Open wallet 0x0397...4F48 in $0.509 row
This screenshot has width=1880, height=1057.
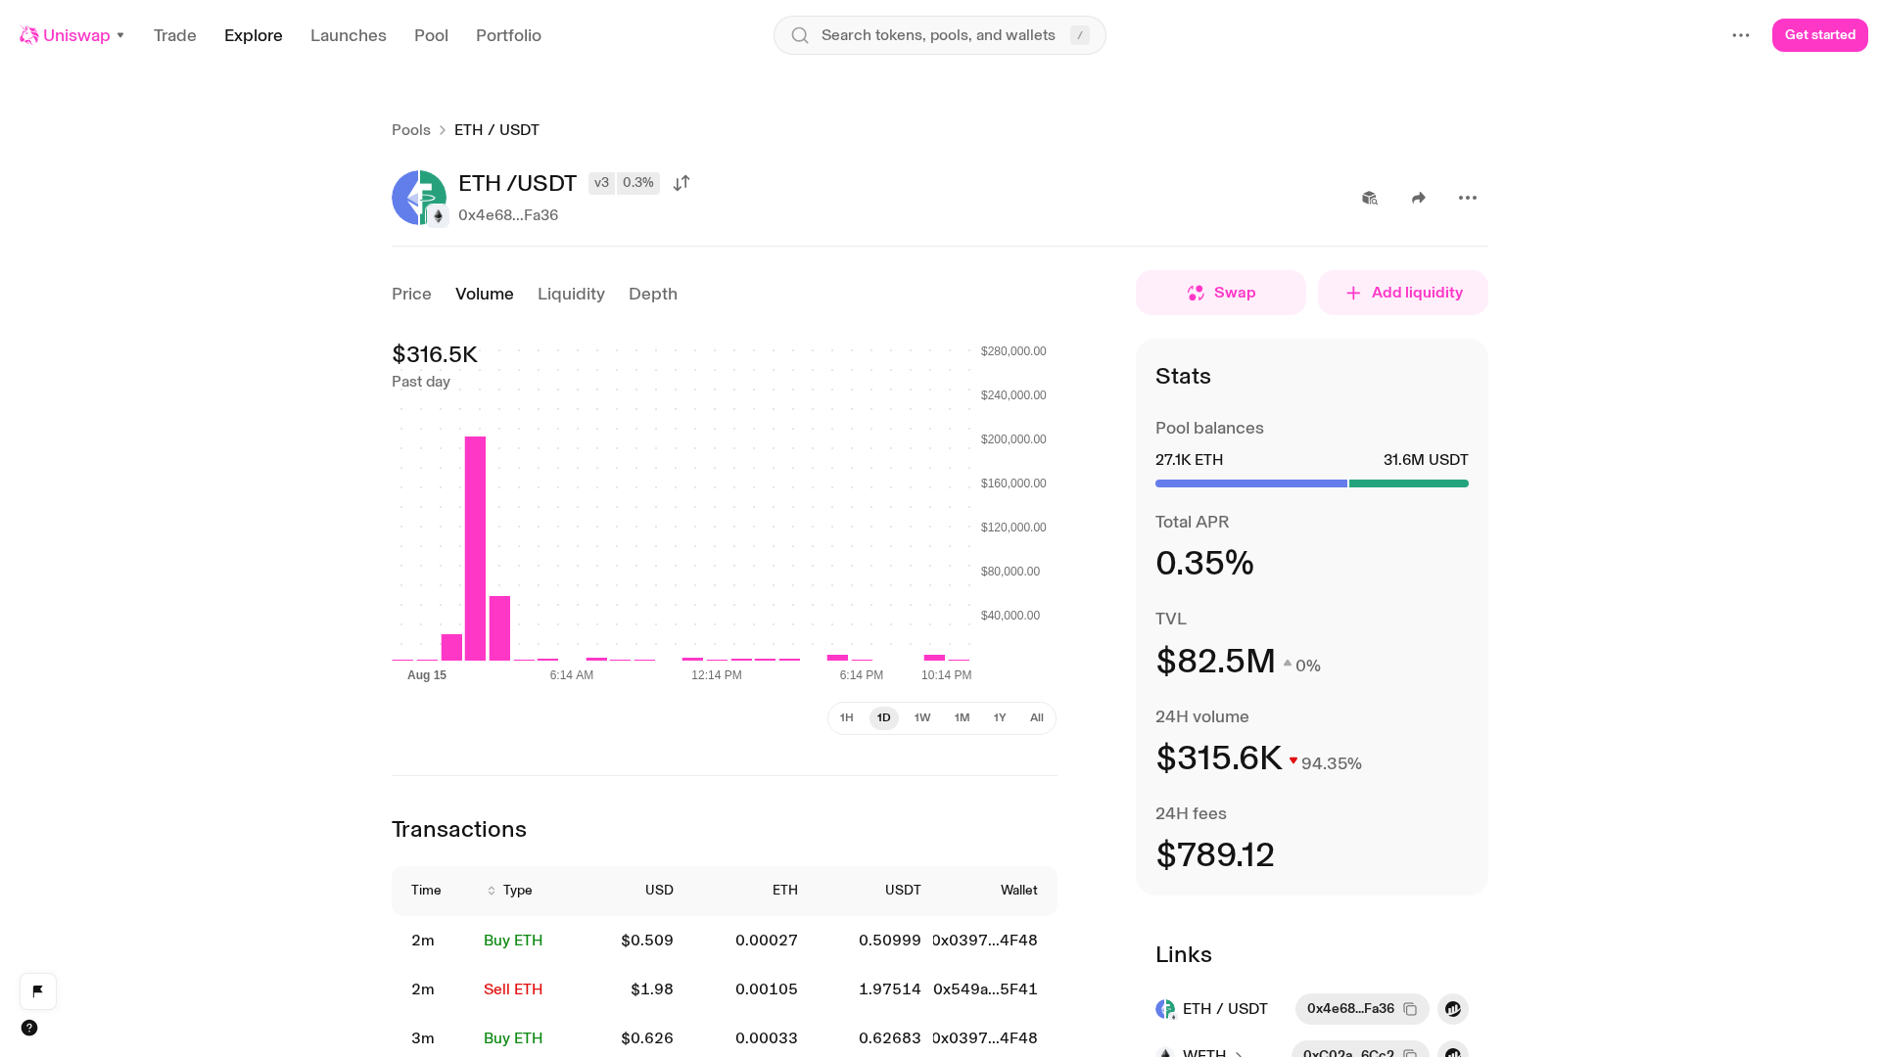[985, 941]
